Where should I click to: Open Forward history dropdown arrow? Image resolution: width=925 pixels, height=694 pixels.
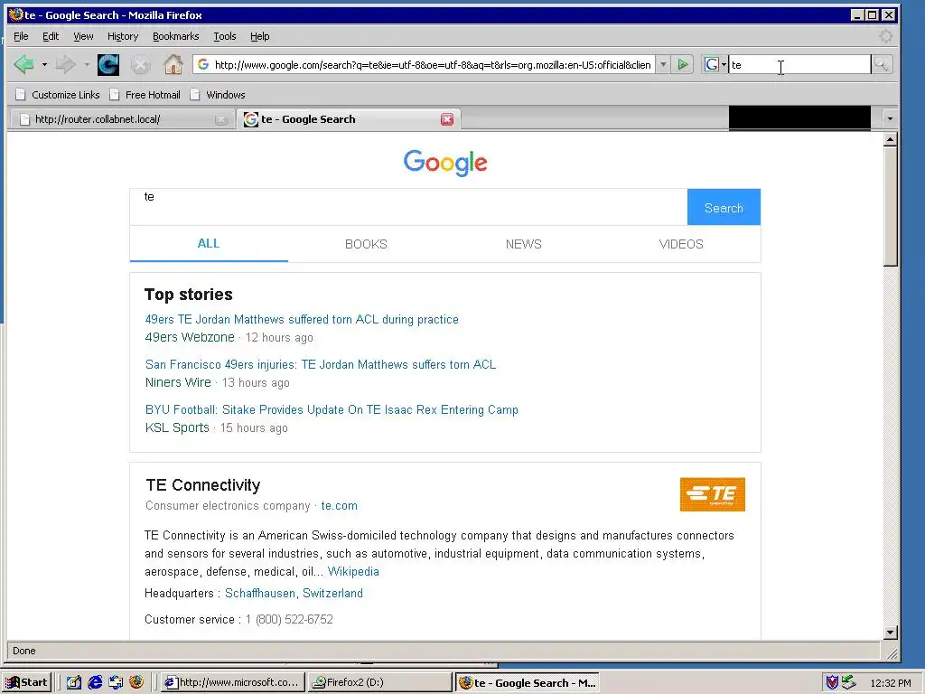coord(87,64)
